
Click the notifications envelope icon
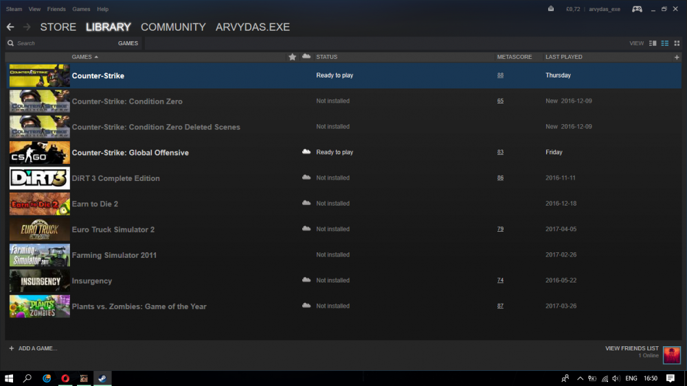point(551,9)
